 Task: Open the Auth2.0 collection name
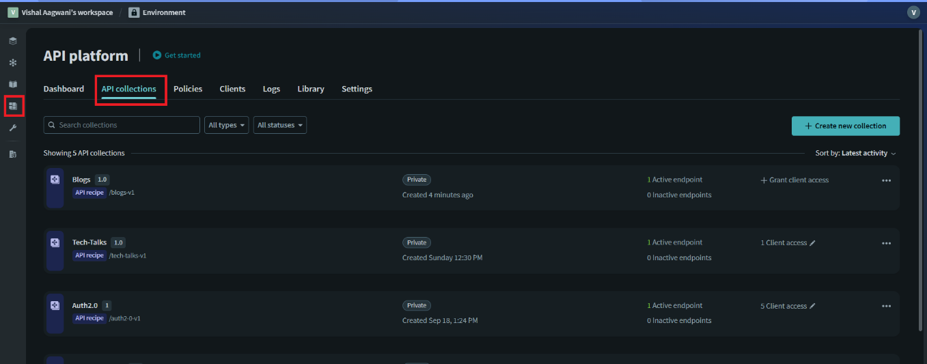86,305
